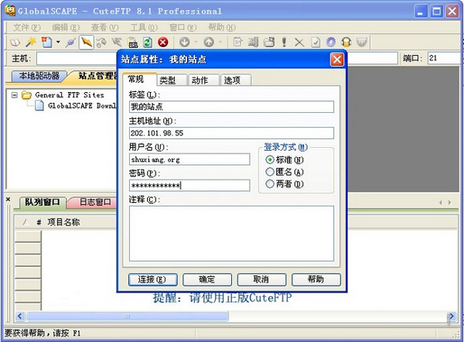Click the General FTP Sites folder icon
464x342 pixels.
pos(27,95)
